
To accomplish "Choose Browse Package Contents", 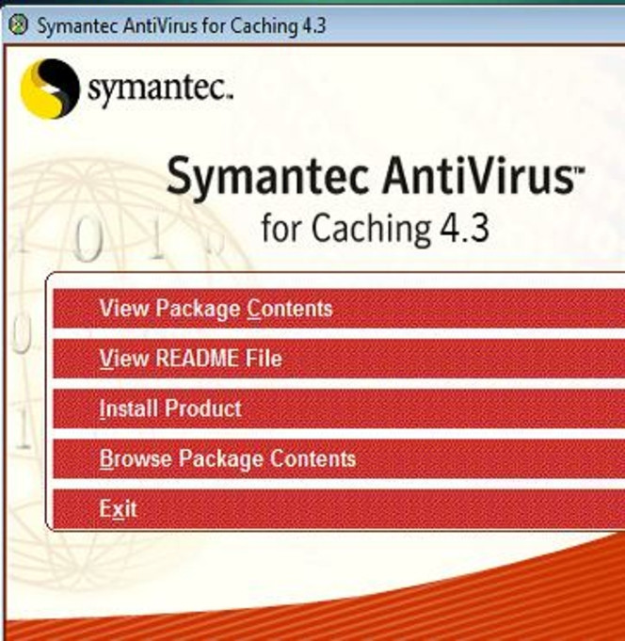I will pyautogui.click(x=339, y=458).
